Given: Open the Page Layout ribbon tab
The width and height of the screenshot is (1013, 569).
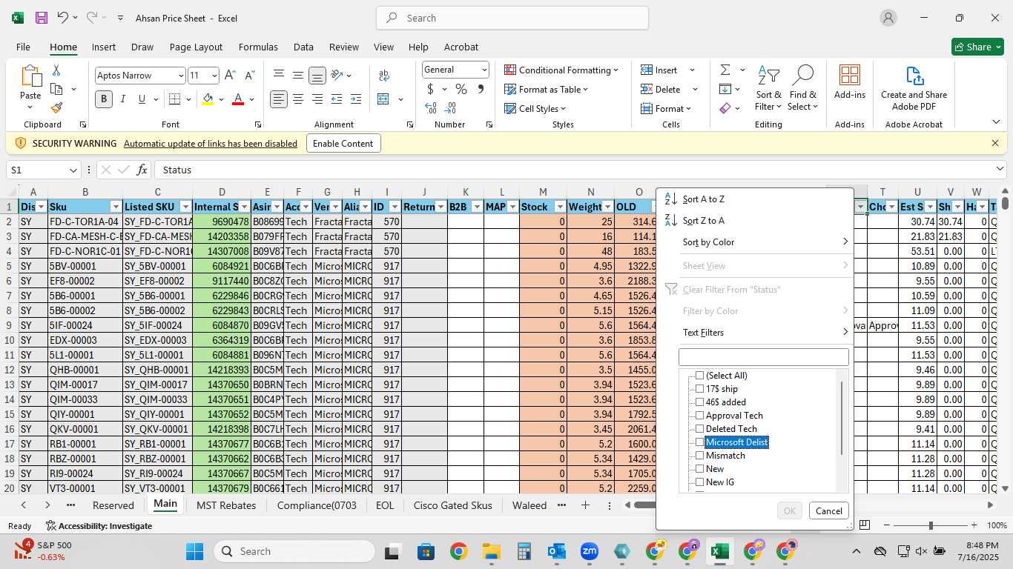Looking at the screenshot, I should pyautogui.click(x=196, y=47).
